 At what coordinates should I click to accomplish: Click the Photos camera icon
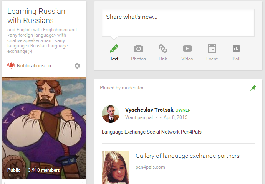tap(139, 49)
